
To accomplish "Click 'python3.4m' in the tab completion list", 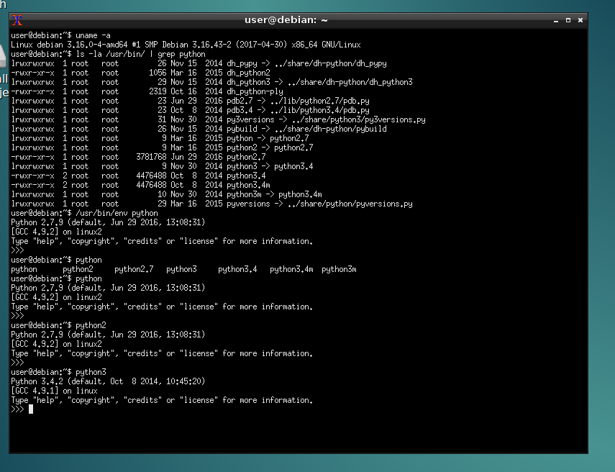I will tap(291, 270).
